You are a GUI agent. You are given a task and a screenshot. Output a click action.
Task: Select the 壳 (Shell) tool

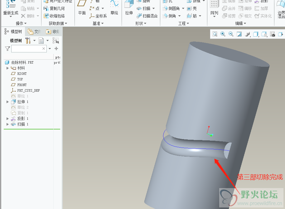[192, 8]
